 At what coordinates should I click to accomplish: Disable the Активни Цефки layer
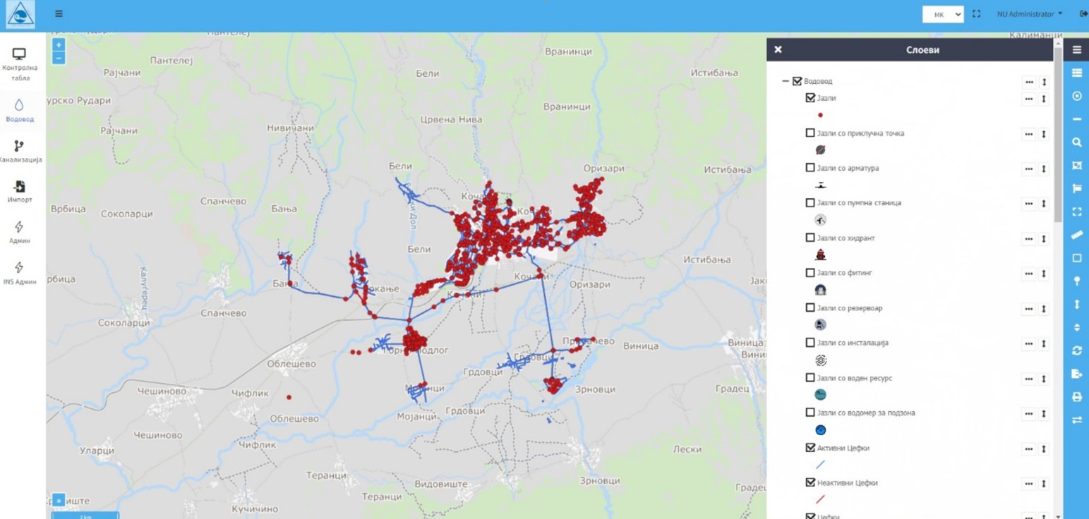pyautogui.click(x=810, y=447)
